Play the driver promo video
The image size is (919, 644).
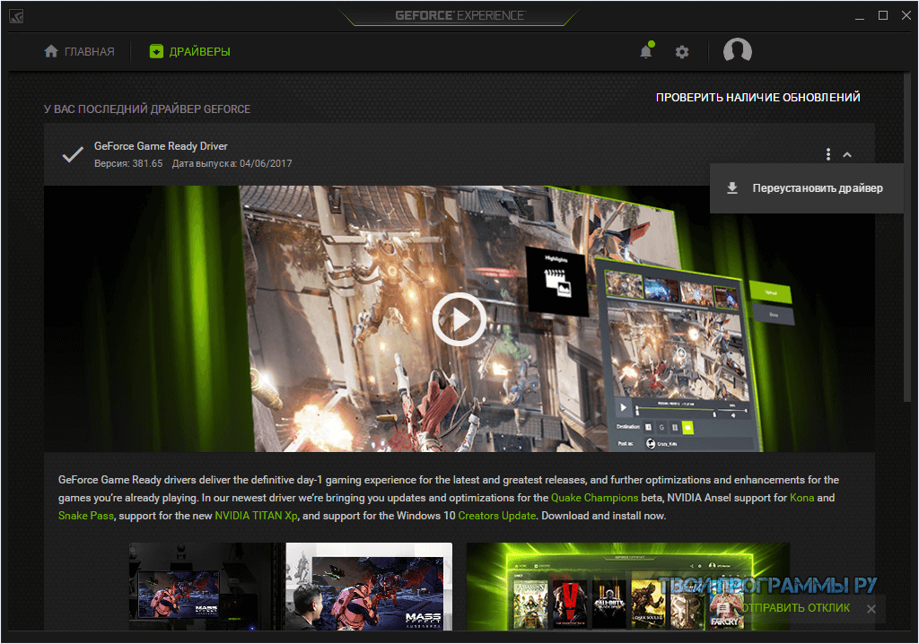tap(459, 319)
